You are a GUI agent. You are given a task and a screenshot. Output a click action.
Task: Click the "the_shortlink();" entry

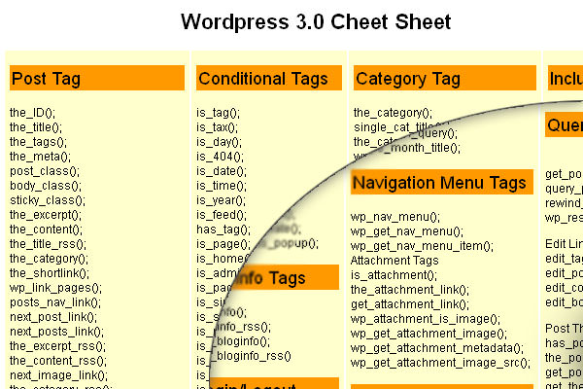coord(50,273)
